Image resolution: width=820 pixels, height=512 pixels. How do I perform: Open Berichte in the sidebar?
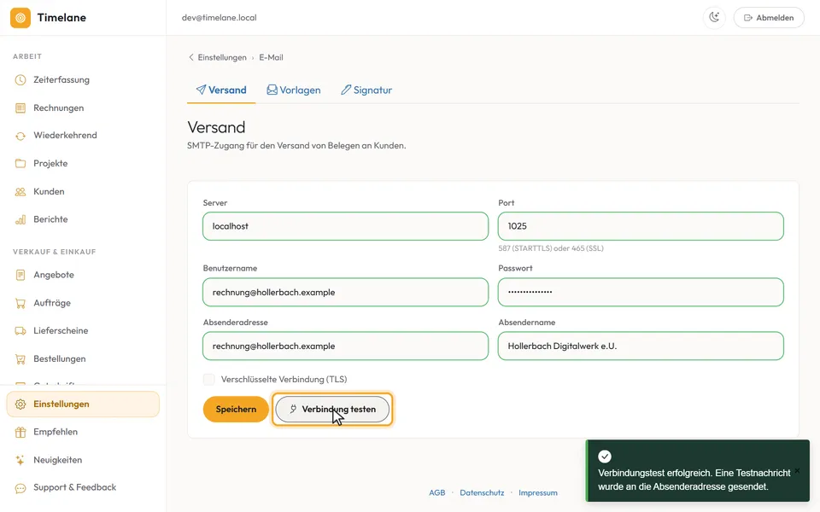point(83,219)
